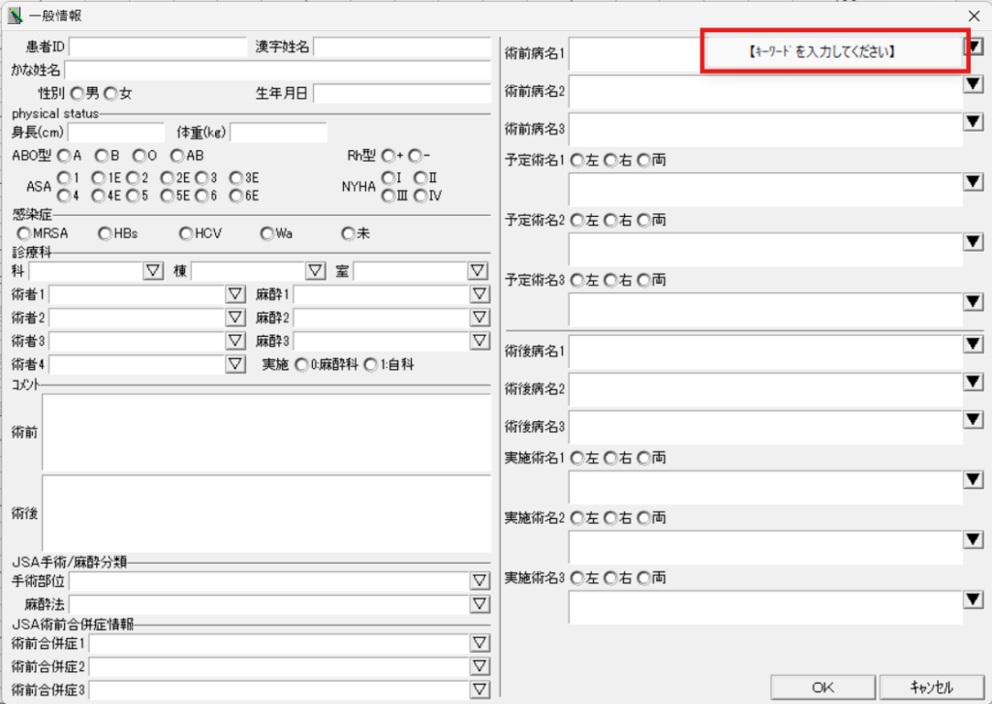The image size is (992, 704).
Task: Click the application icon in title bar
Action: (15, 15)
